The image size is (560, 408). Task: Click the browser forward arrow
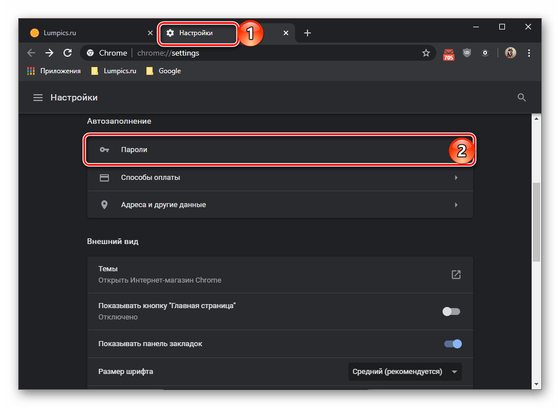pyautogui.click(x=49, y=53)
